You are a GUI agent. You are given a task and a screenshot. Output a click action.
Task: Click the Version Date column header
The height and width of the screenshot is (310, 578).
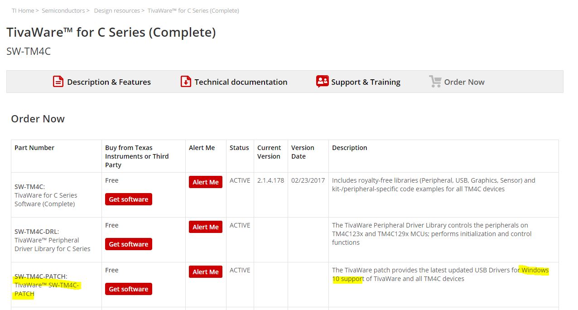[303, 152]
